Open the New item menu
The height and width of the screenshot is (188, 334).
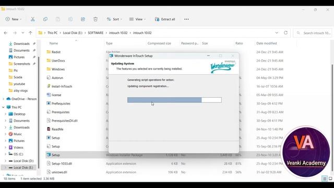[14, 19]
